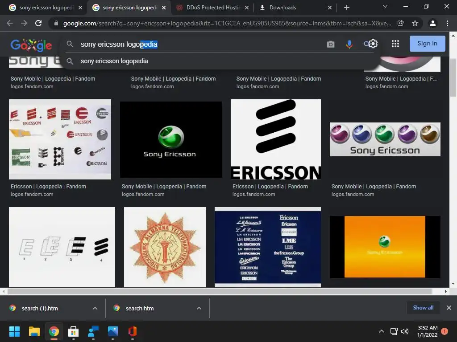Click the scroll down arrow of the page
Viewport: 457px width, 342px height.
point(453,284)
